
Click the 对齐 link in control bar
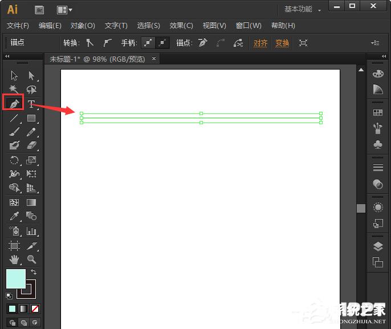[260, 43]
